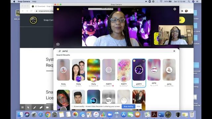Screen dimensions: 212x119
Task: Open Finder from the Dock
Action: point(20,115)
